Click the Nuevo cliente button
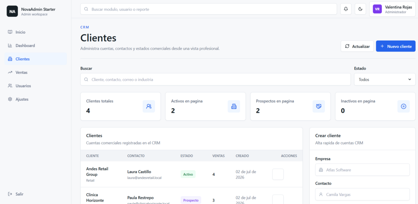The width and height of the screenshot is (418, 204). pyautogui.click(x=396, y=46)
